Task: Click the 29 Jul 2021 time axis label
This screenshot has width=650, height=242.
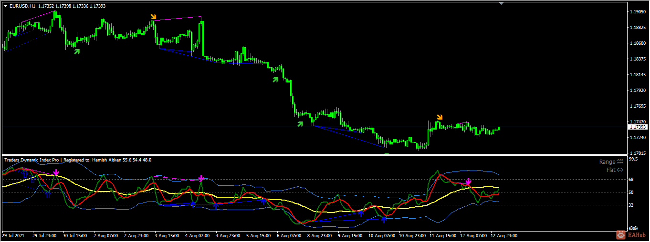Action: [13, 236]
